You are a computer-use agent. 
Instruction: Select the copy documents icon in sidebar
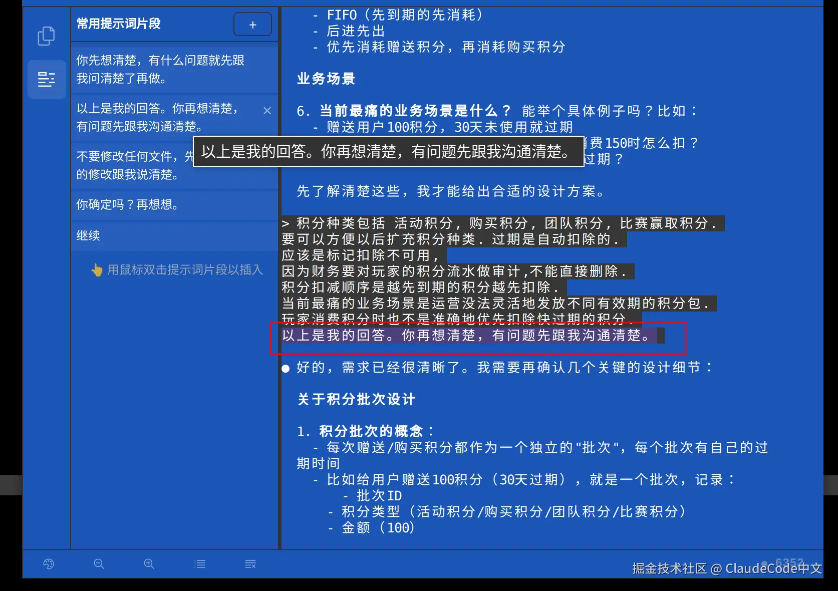point(46,36)
